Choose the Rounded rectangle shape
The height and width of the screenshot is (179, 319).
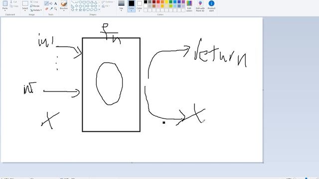[x=88, y=2]
